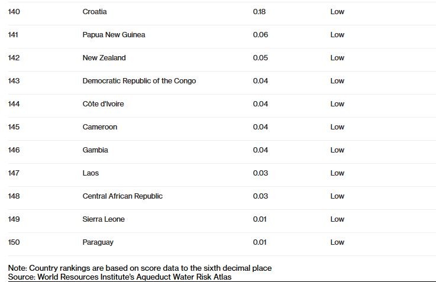Select rank number 150
The height and width of the screenshot is (282, 436).
(x=14, y=242)
